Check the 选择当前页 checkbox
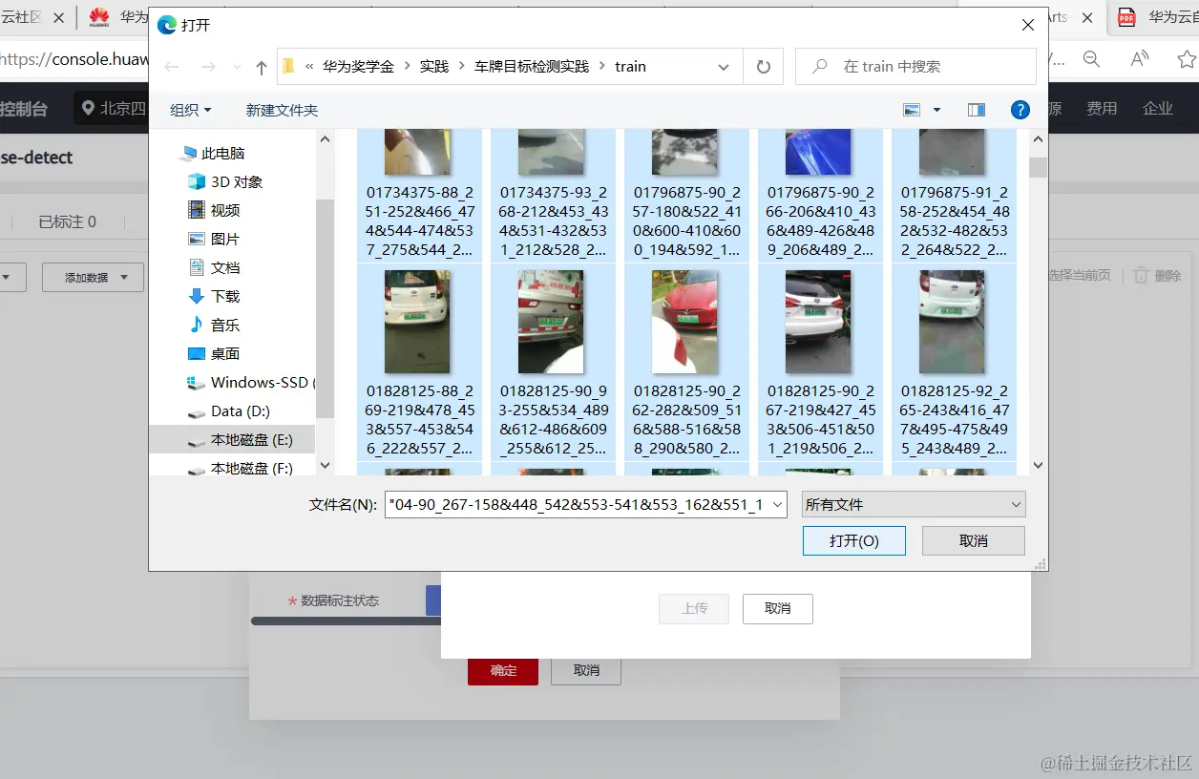This screenshot has width=1199, height=779. point(1077,275)
